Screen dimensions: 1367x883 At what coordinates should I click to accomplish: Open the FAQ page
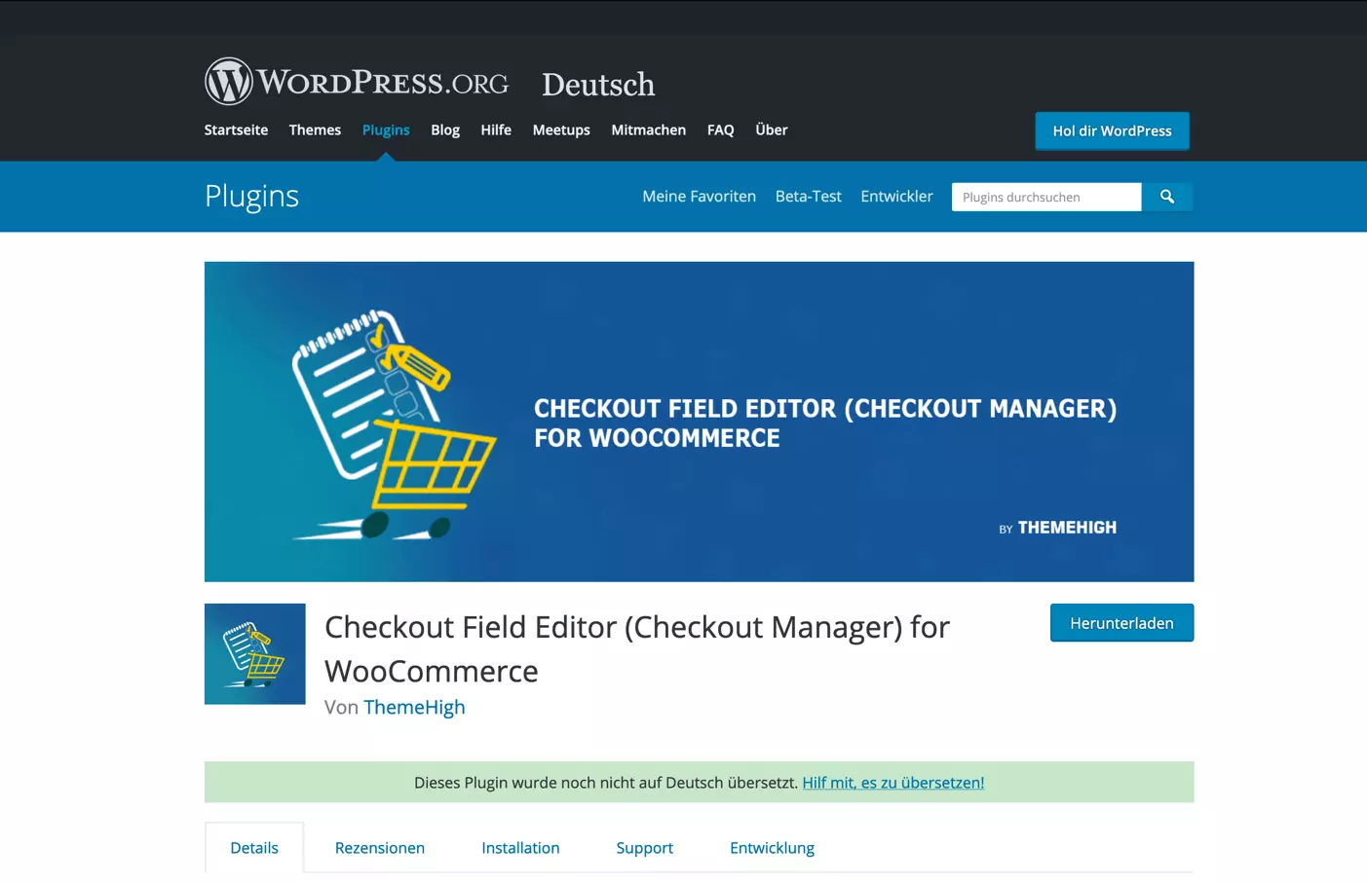720,130
